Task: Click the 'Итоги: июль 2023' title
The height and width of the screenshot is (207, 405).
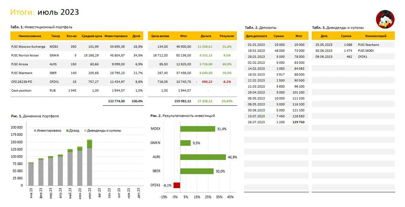Action: (44, 12)
